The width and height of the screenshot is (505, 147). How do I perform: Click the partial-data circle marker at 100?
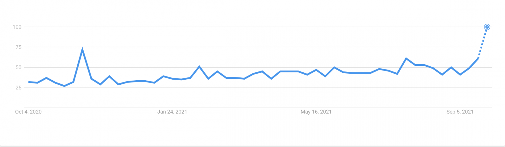tap(487, 27)
